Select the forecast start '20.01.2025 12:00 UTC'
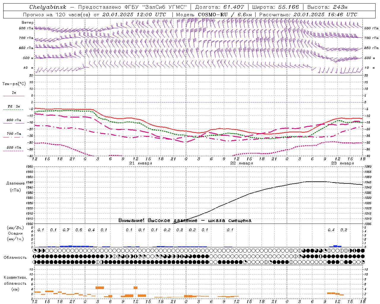380x304 pixels. click(x=134, y=15)
